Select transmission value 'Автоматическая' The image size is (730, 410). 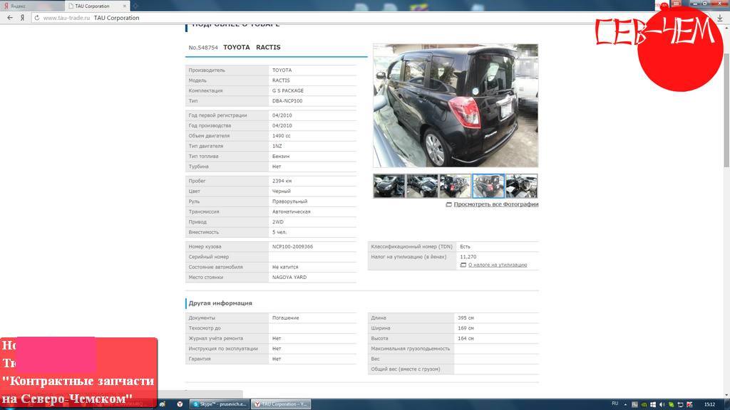click(291, 211)
